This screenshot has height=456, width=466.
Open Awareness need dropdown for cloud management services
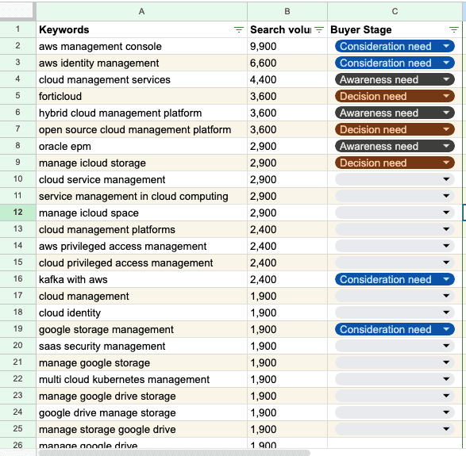395,79
